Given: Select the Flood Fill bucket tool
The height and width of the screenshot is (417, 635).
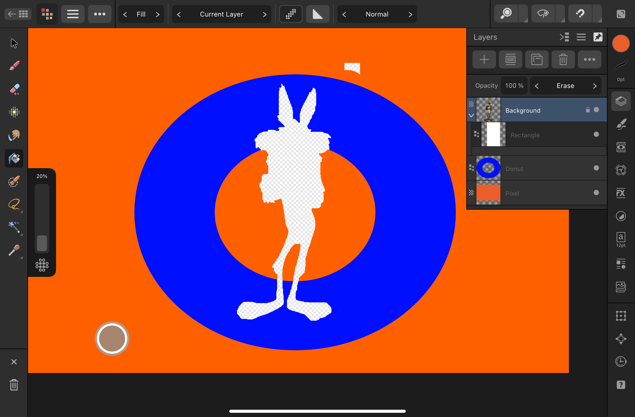Looking at the screenshot, I should pos(14,158).
